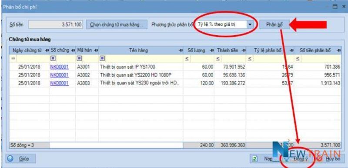Screen dimensions: 348x168
Task: Click the help question mark icon
Action: pos(10,159)
